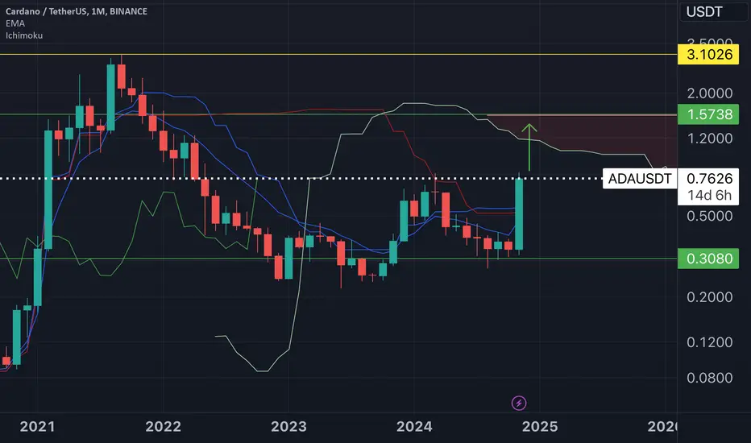Viewport: 751px width, 443px height.
Task: Click the 0.1200 price scale value
Action: 709,342
